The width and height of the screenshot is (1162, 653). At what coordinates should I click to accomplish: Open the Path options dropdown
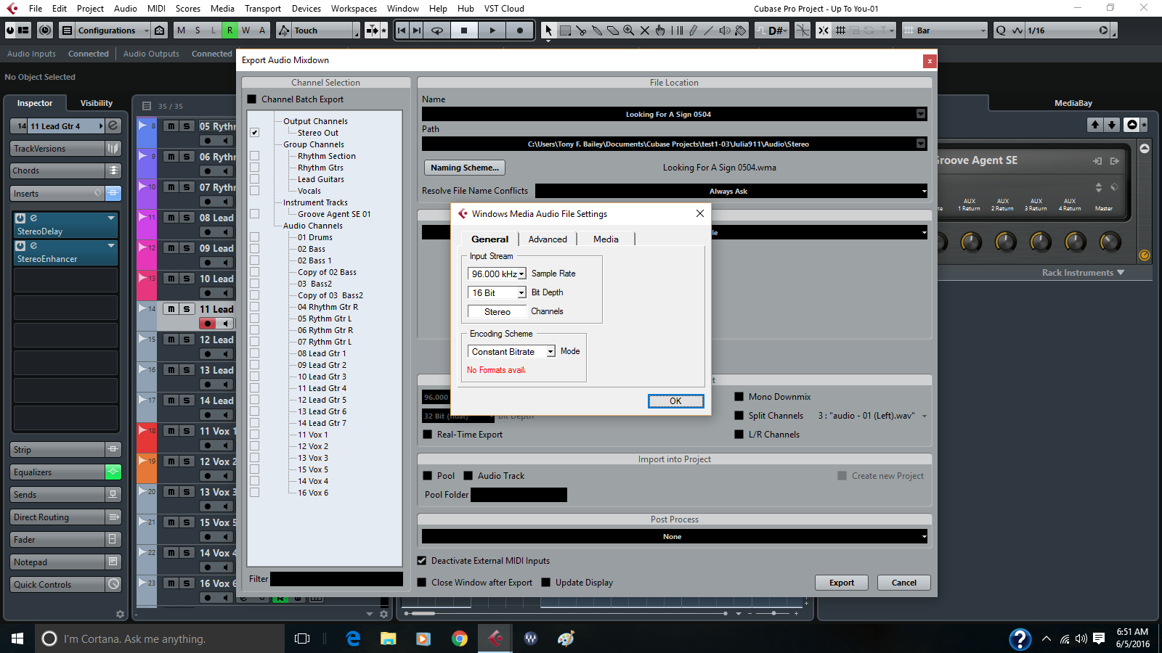pyautogui.click(x=921, y=144)
